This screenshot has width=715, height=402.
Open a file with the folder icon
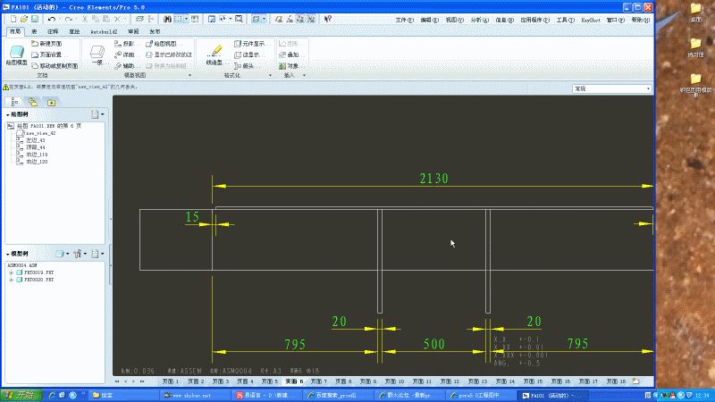tap(24, 19)
